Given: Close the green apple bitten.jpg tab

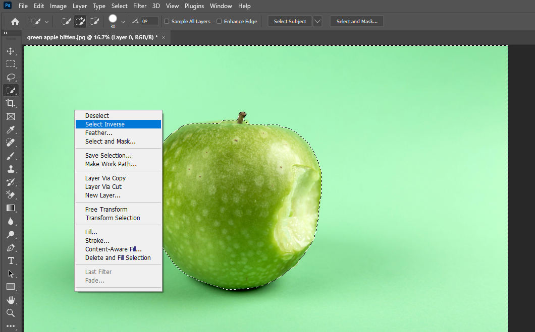Looking at the screenshot, I should pyautogui.click(x=164, y=37).
